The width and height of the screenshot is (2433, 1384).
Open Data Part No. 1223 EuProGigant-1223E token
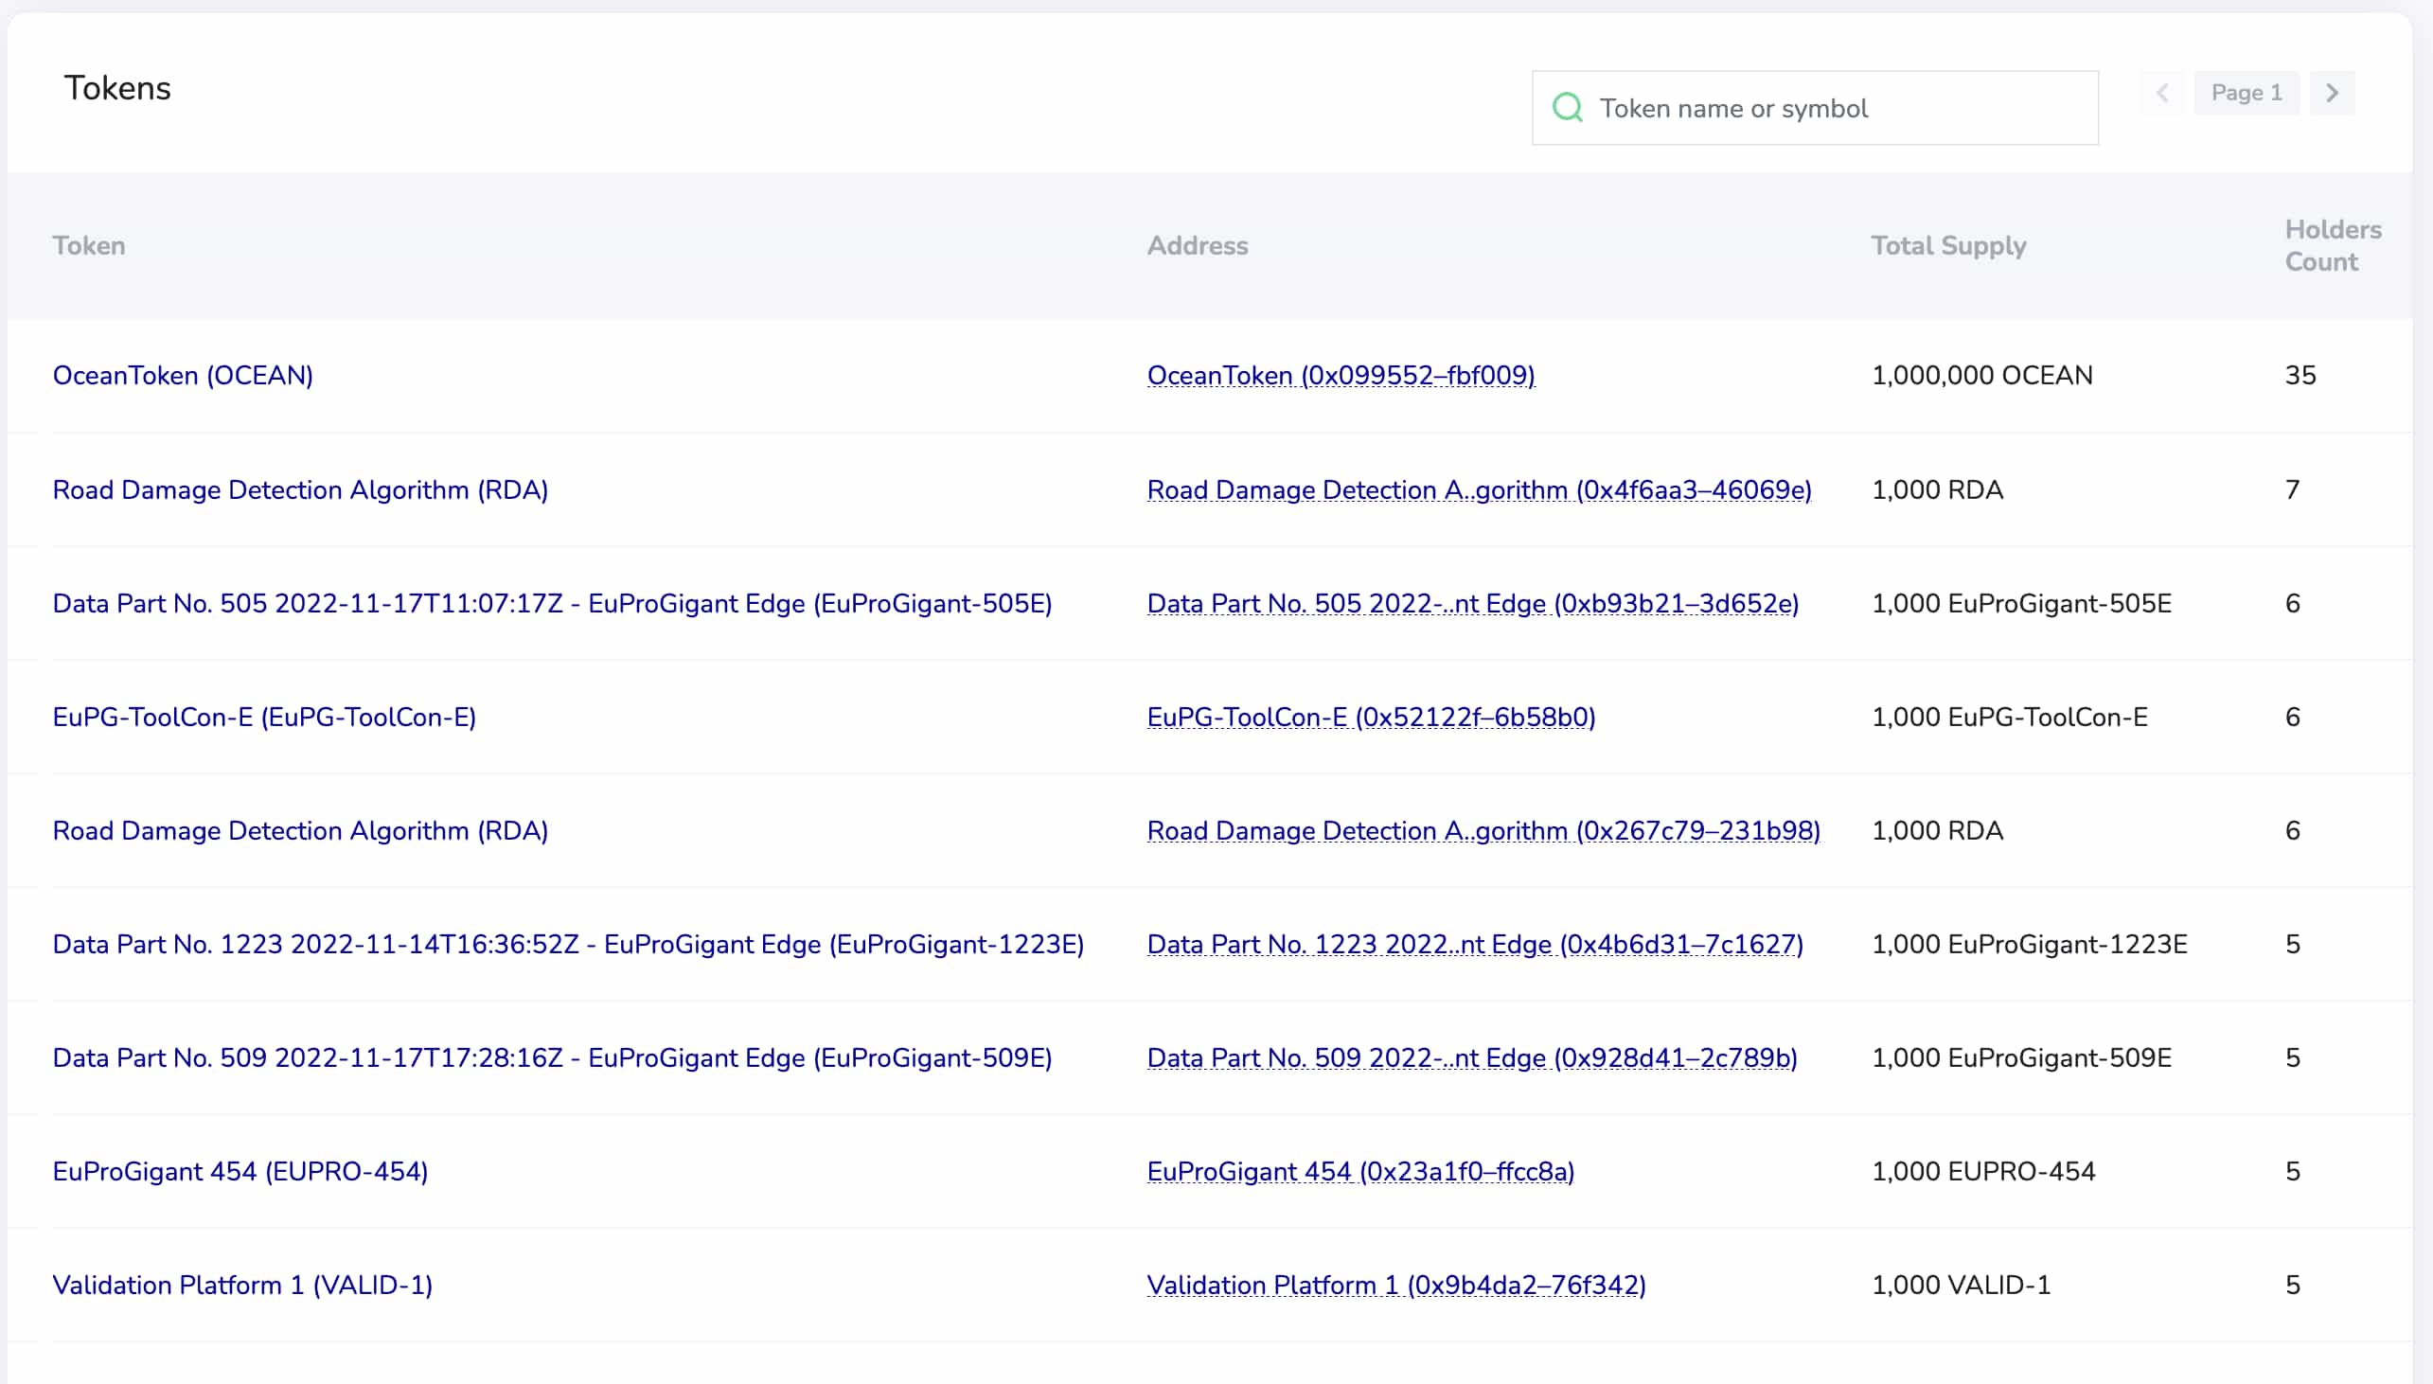click(x=568, y=944)
